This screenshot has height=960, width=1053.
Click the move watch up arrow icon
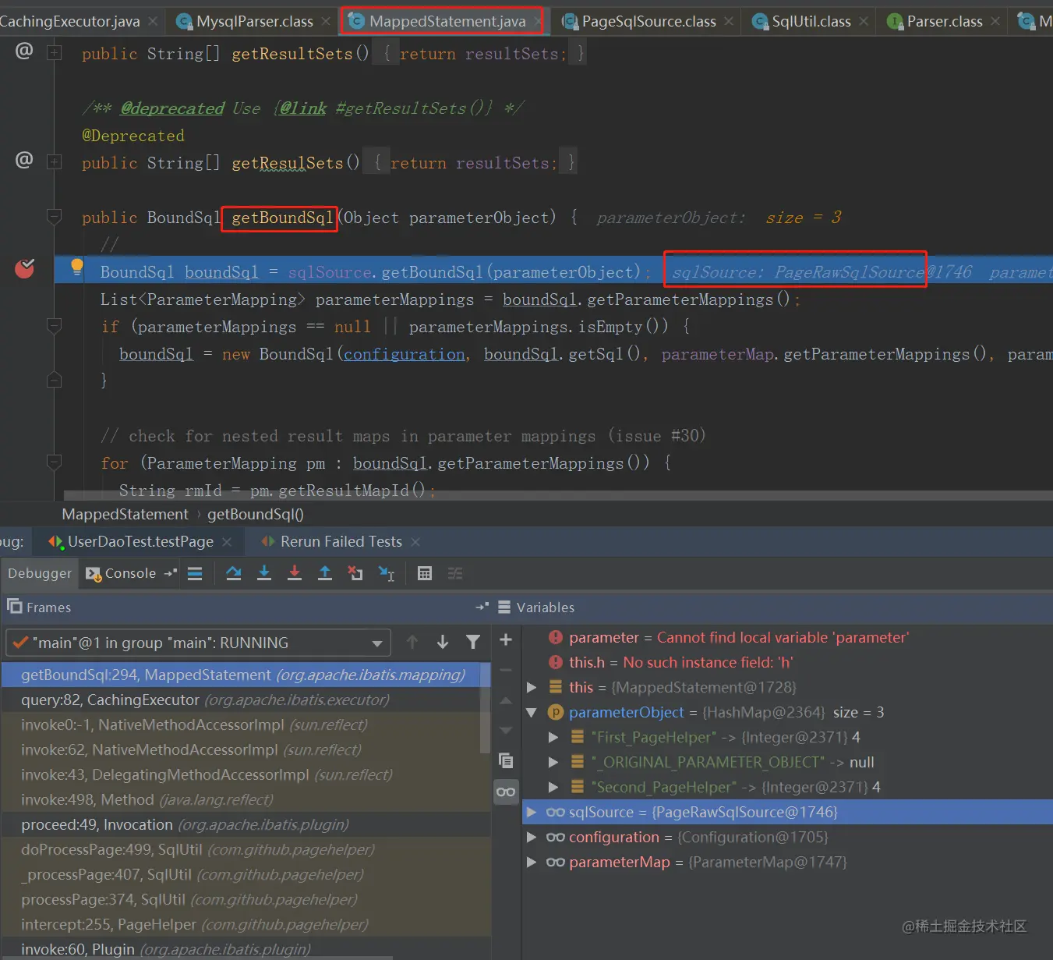[x=506, y=700]
